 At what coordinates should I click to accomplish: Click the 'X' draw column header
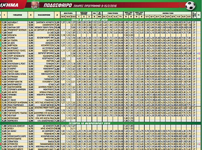(x=31, y=15)
